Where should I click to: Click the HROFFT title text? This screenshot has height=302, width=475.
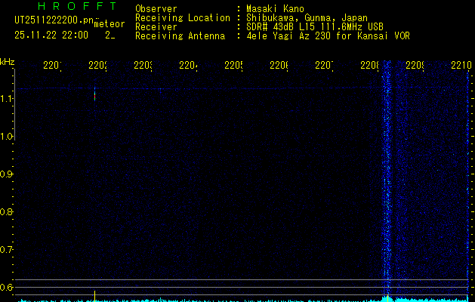point(78,6)
